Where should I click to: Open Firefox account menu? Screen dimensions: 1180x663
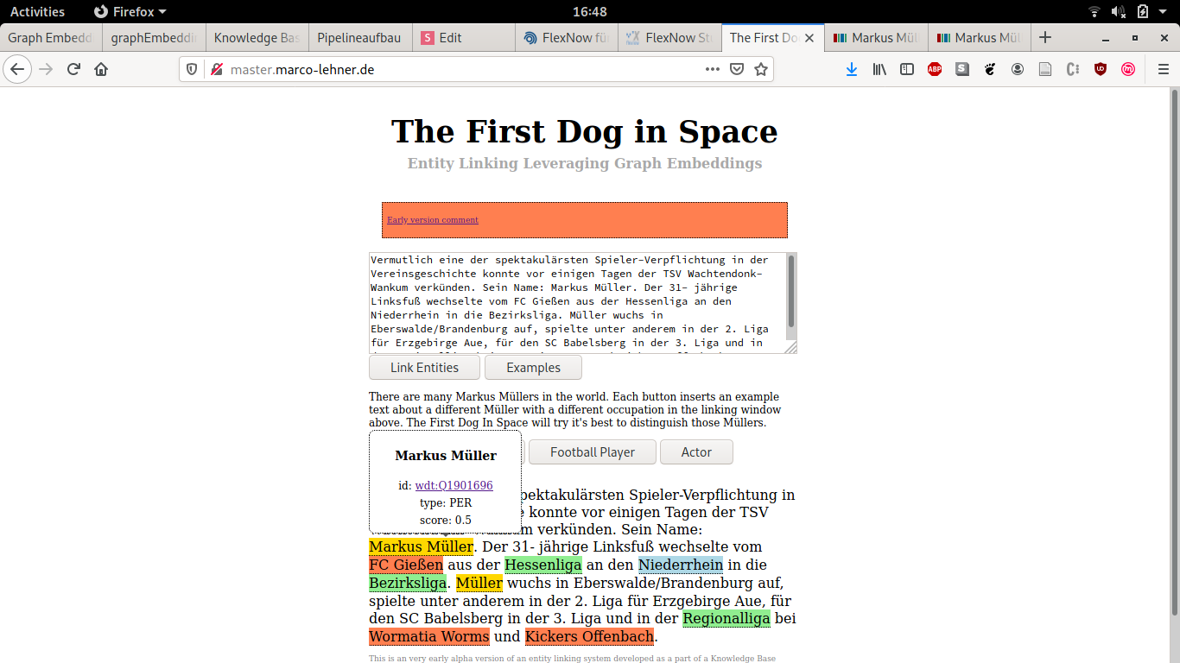click(x=1018, y=69)
